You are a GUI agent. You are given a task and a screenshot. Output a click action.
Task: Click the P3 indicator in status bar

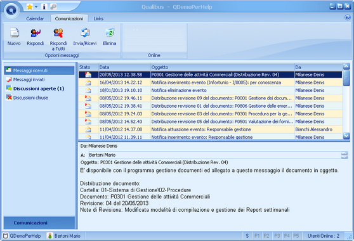(277, 236)
